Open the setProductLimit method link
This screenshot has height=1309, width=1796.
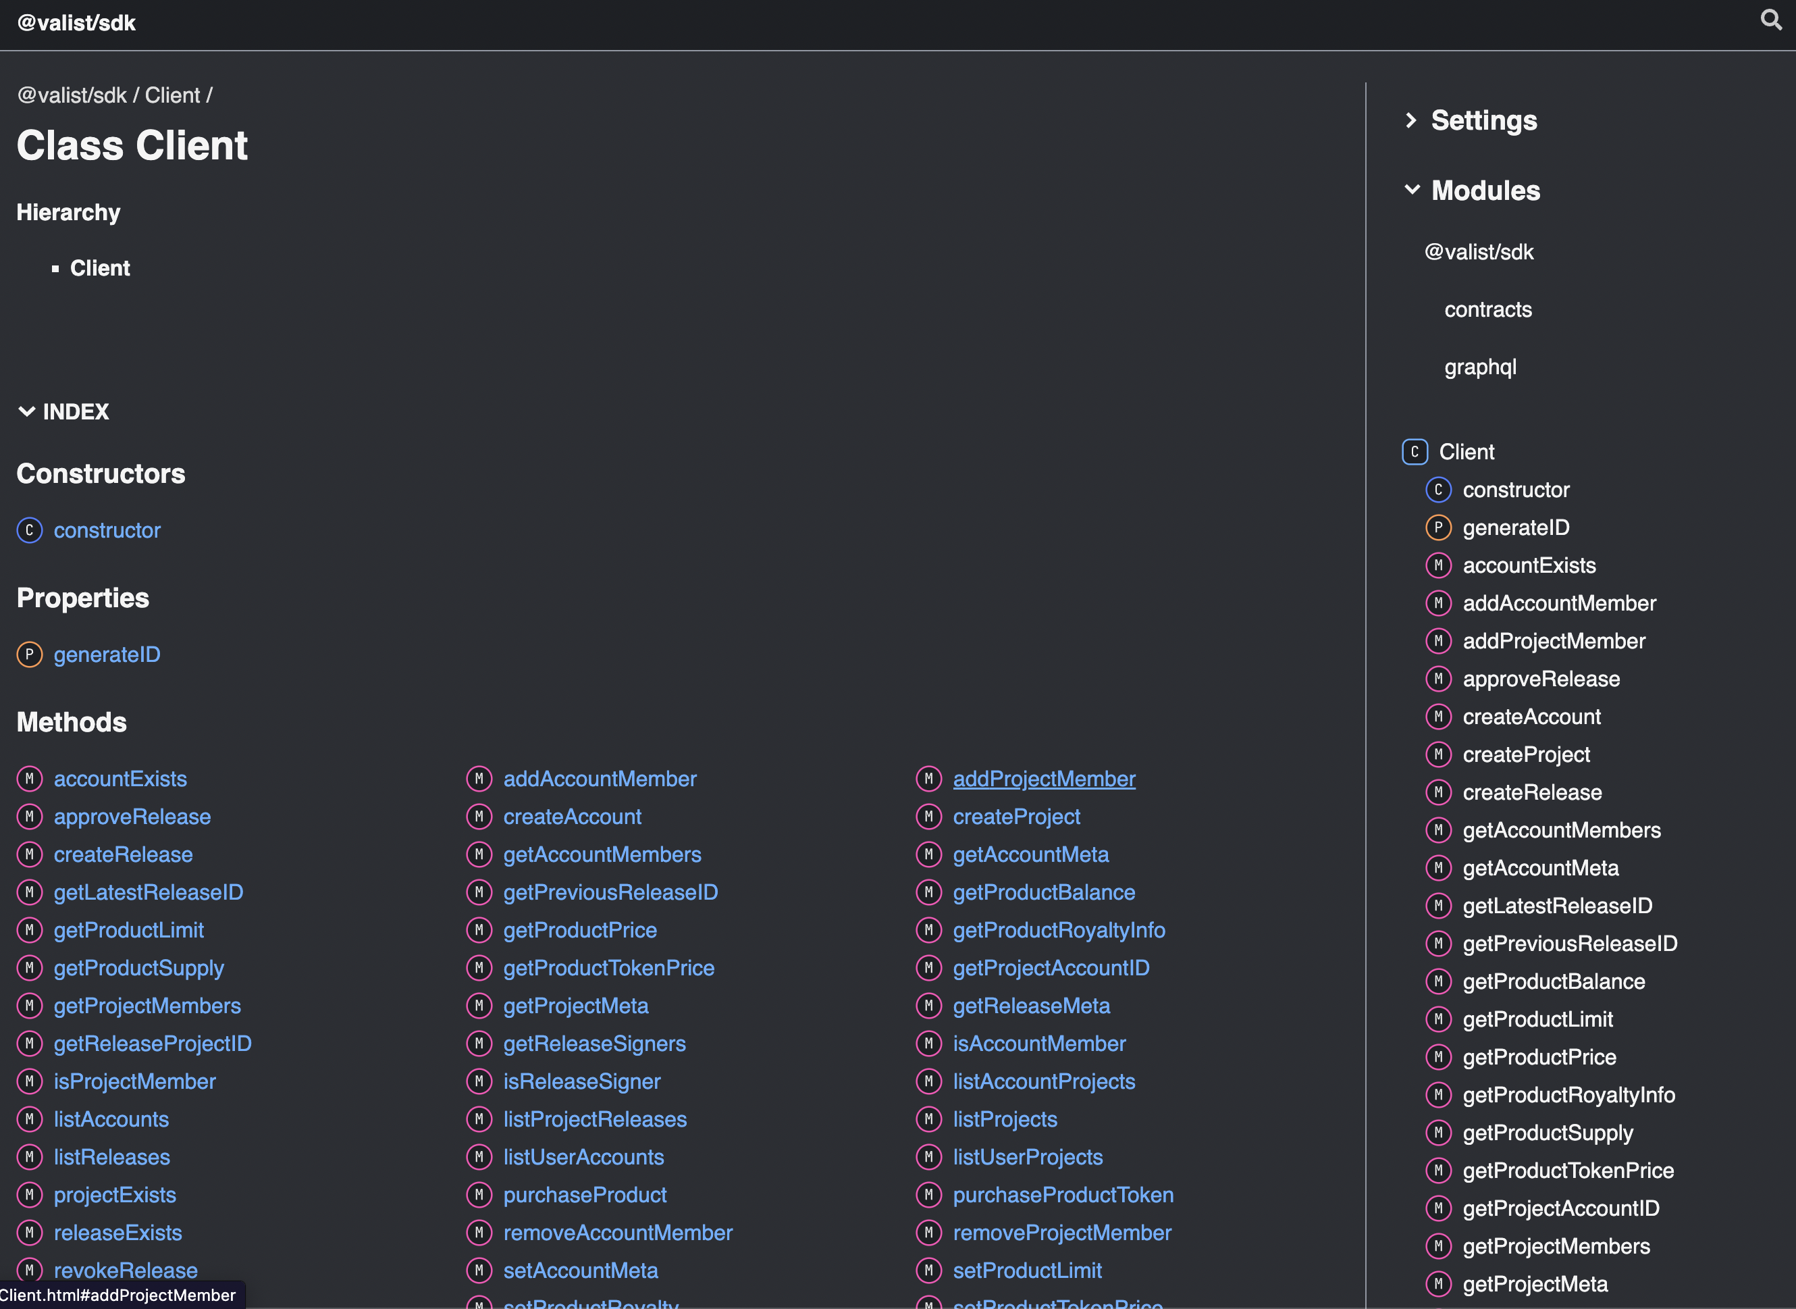coord(1027,1271)
